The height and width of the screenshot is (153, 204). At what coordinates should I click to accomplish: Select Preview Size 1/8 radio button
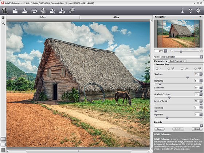195,69
